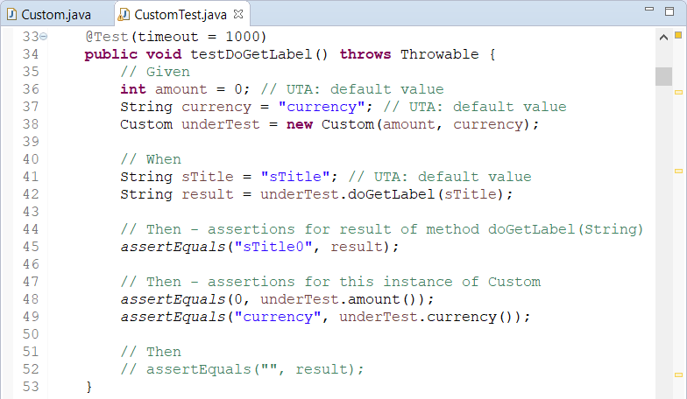Click the "sTitle0" string in assertEquals
The width and height of the screenshot is (687, 399).
coord(273,247)
